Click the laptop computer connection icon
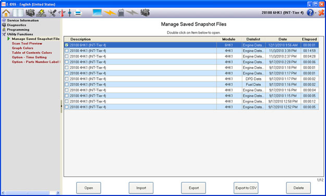The height and width of the screenshot is (196, 326). coord(97,13)
